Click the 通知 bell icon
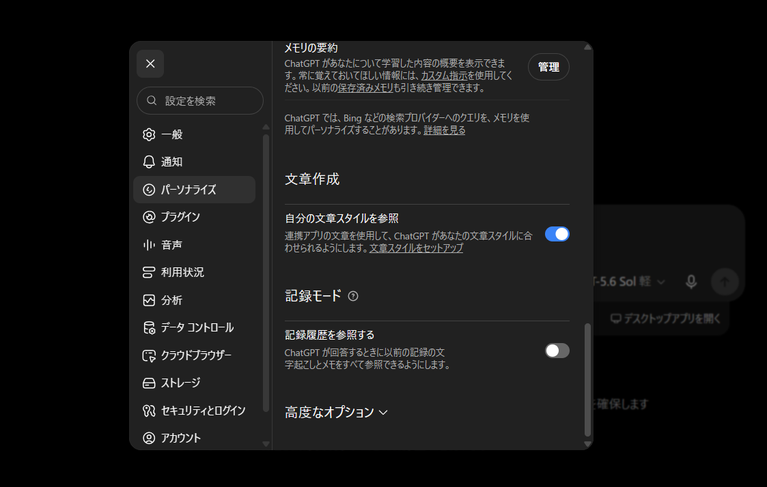The image size is (767, 487). [x=149, y=162]
